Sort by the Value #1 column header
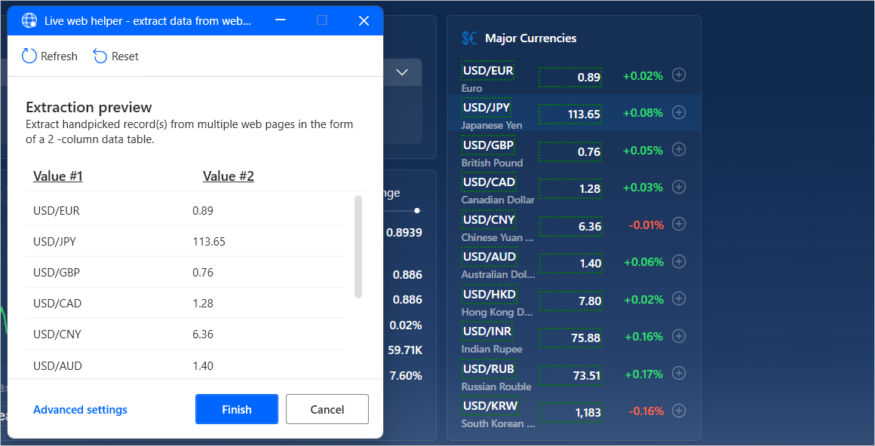The image size is (875, 446). [57, 176]
